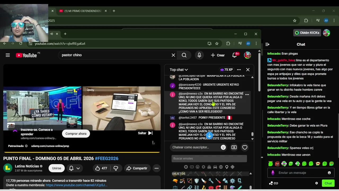Viewport: 339px width, 191px height.
Task: Open the YouTube account avatar menu
Action: 247,55
